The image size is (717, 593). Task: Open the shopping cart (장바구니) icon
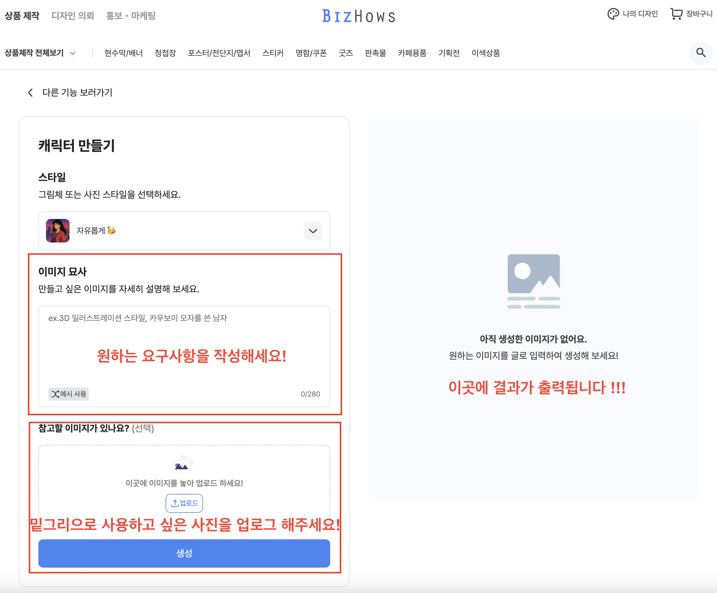(x=676, y=14)
